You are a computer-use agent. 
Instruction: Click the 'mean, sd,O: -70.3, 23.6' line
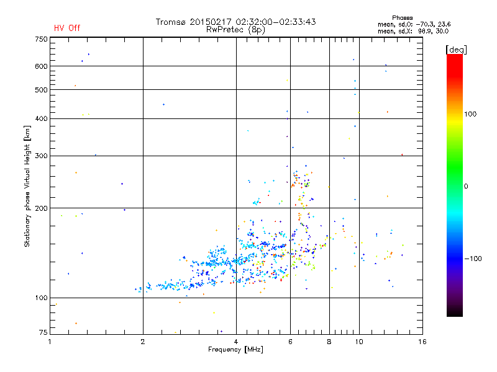tap(414, 24)
